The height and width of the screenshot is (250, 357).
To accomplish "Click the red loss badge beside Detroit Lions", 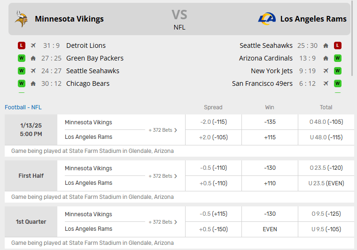I will pos(21,45).
